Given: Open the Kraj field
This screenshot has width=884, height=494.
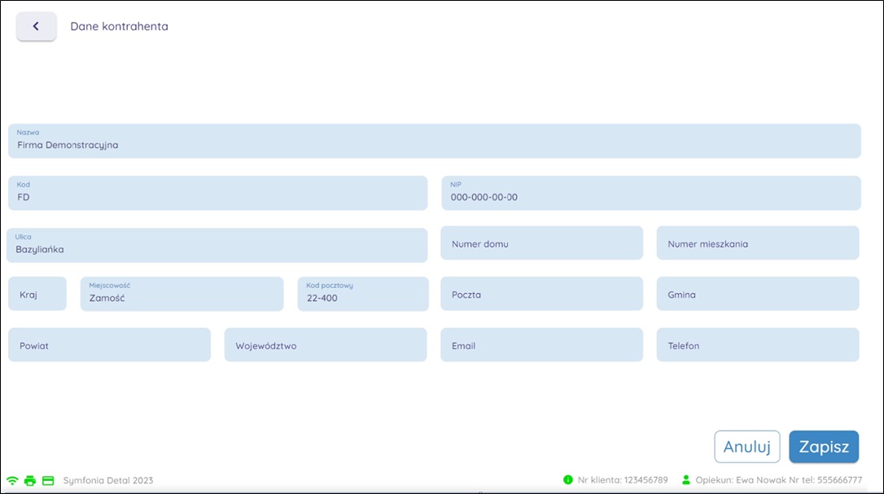Looking at the screenshot, I should coord(37,294).
